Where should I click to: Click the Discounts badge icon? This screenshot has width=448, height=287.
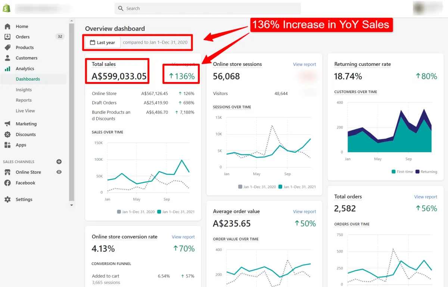(x=7, y=135)
